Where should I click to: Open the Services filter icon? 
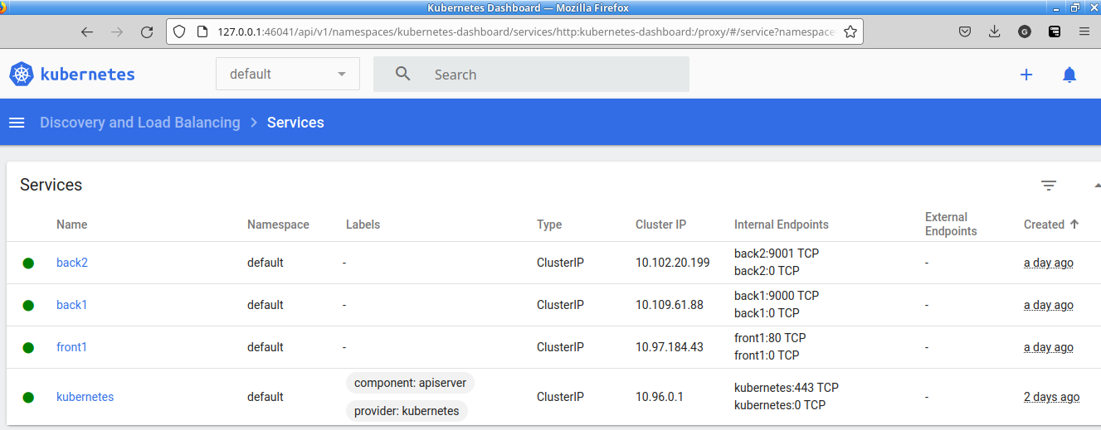pyautogui.click(x=1049, y=186)
